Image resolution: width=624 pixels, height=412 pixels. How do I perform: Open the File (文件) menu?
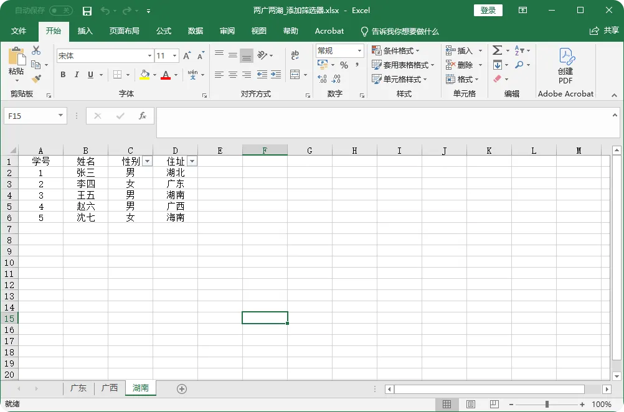(x=19, y=31)
